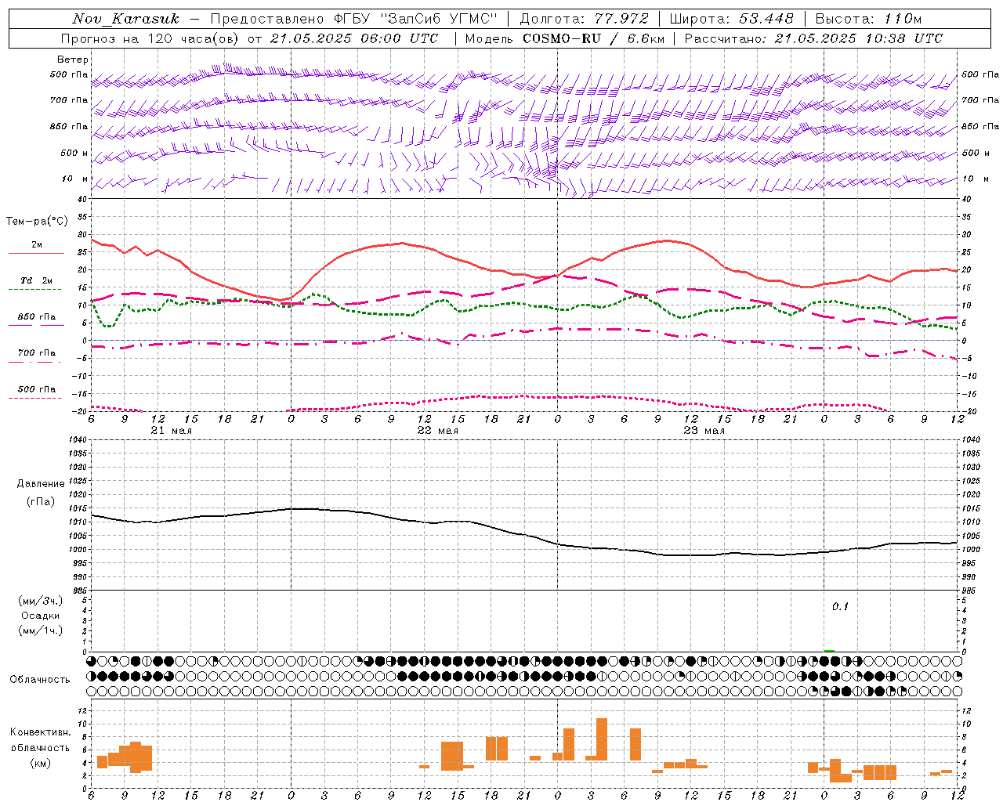Click the 0.1 precipitation value
The height and width of the screenshot is (802, 1003).
tap(840, 607)
